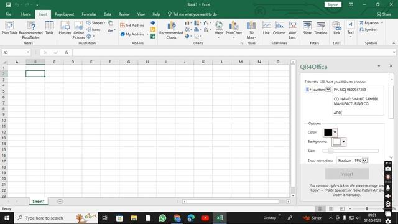The height and width of the screenshot is (224, 398).
Task: Click into the QR text encode box
Action: click(x=358, y=101)
